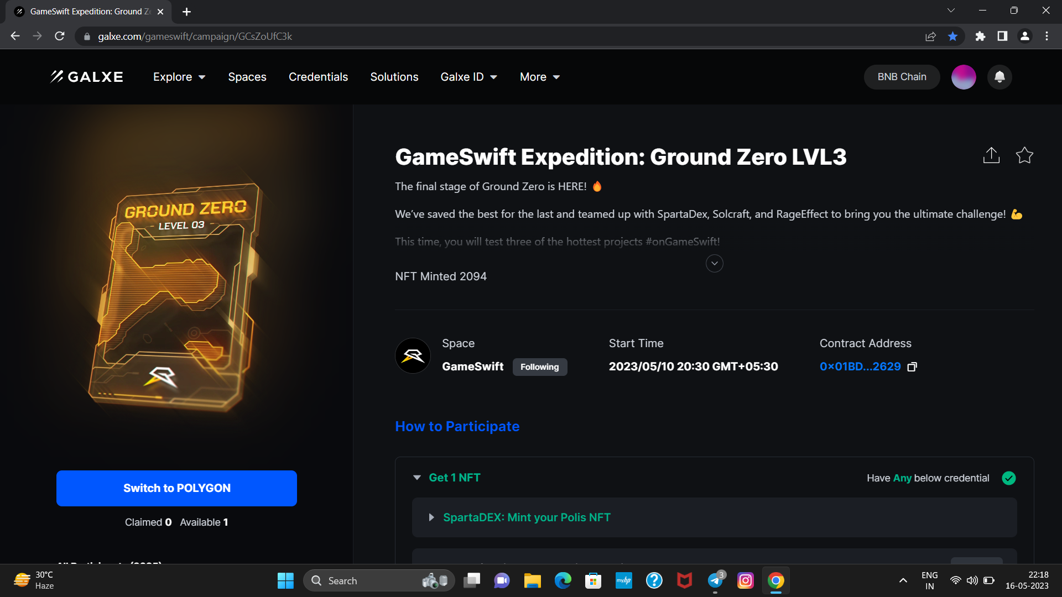Click the start time 2023/05/10 20:30 GMT+05:30

coord(694,366)
